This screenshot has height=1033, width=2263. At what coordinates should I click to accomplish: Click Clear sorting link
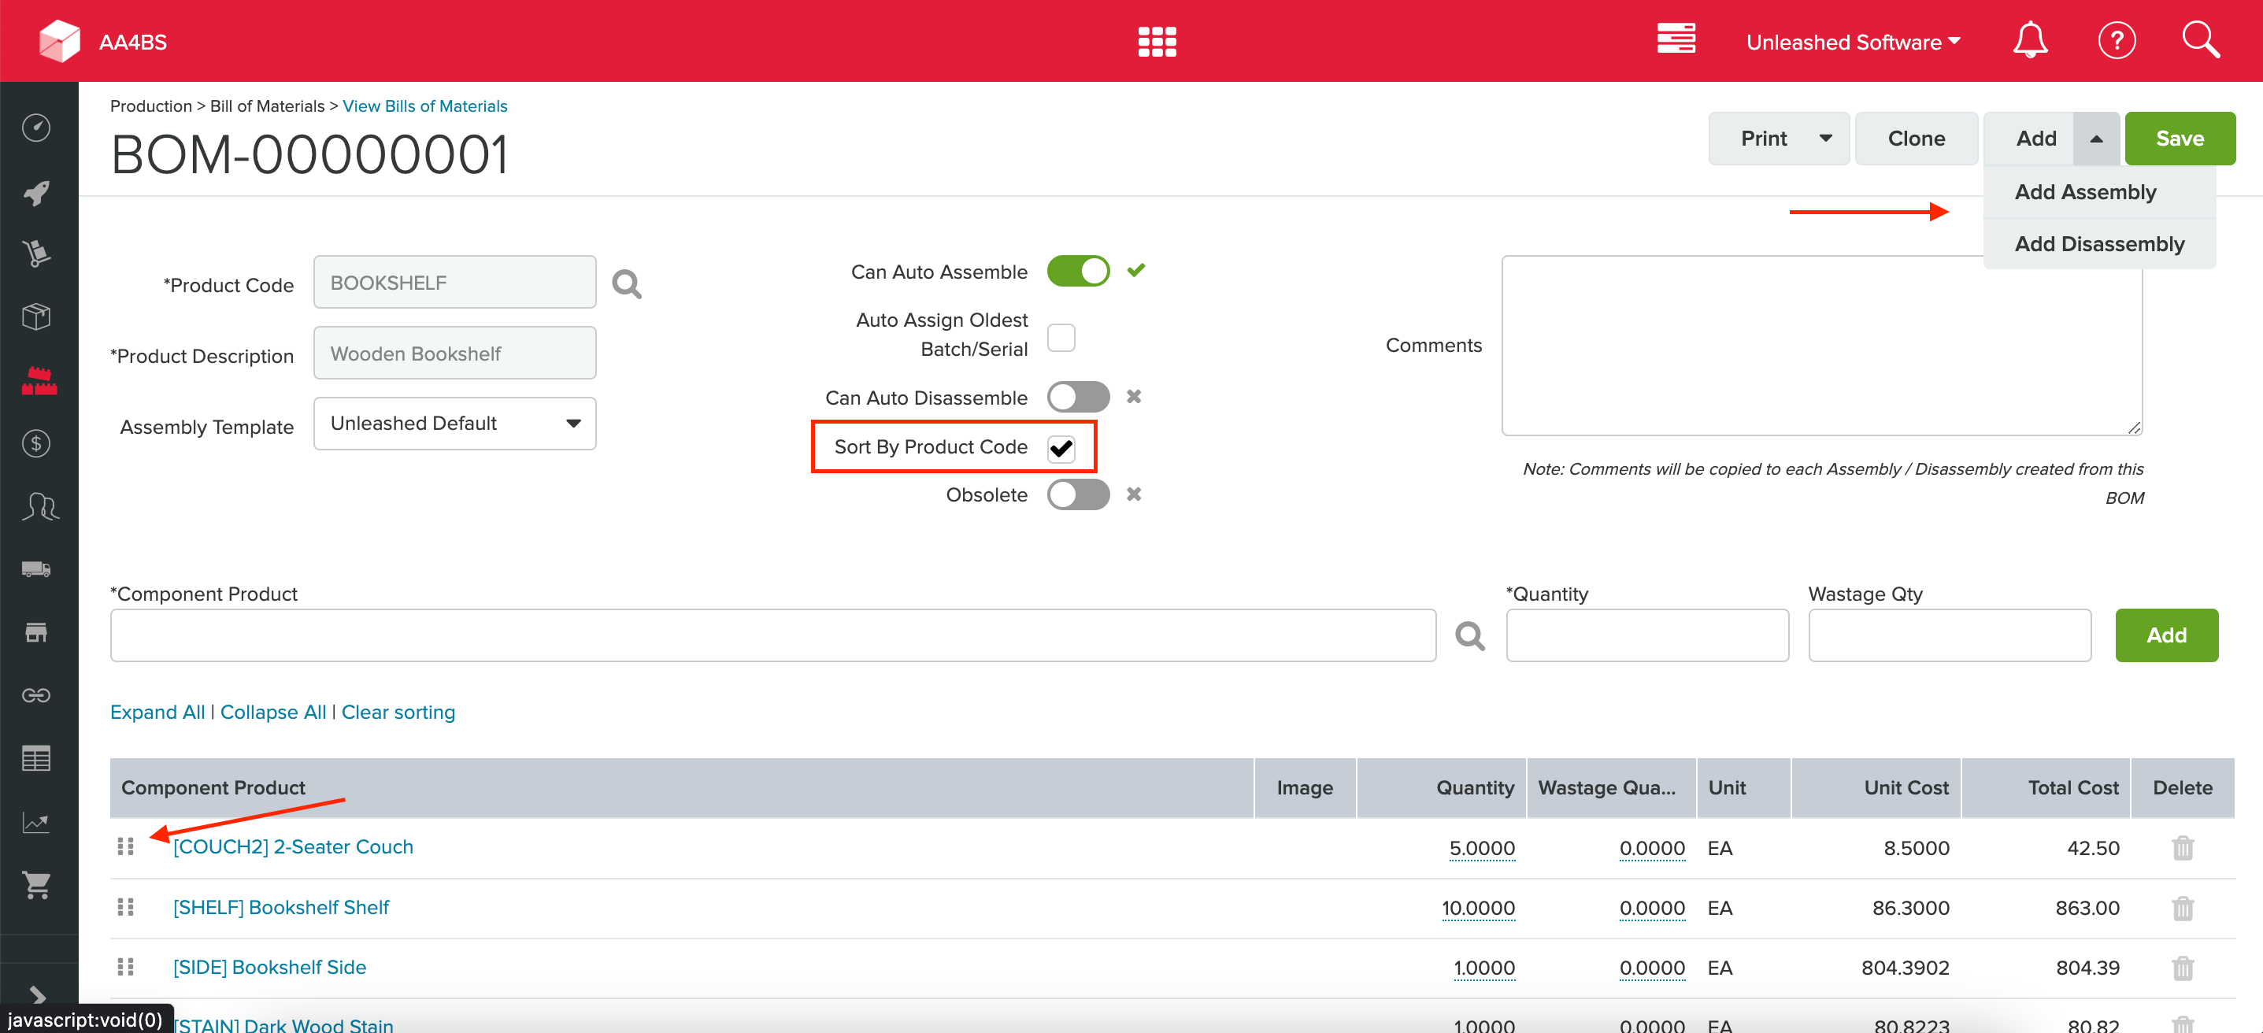398,712
